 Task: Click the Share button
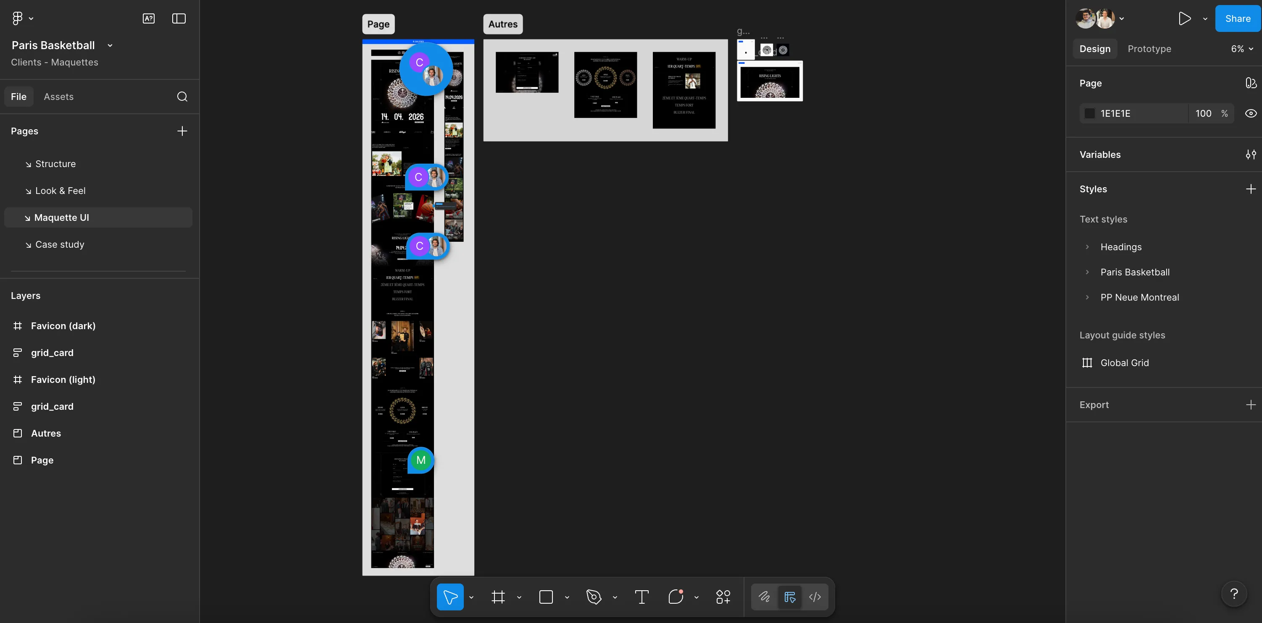coord(1238,18)
